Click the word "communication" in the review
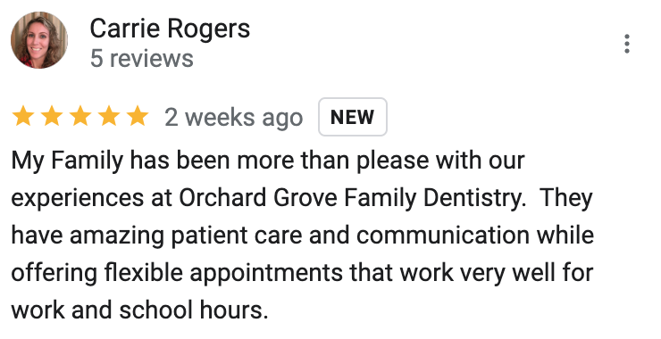 click(443, 235)
